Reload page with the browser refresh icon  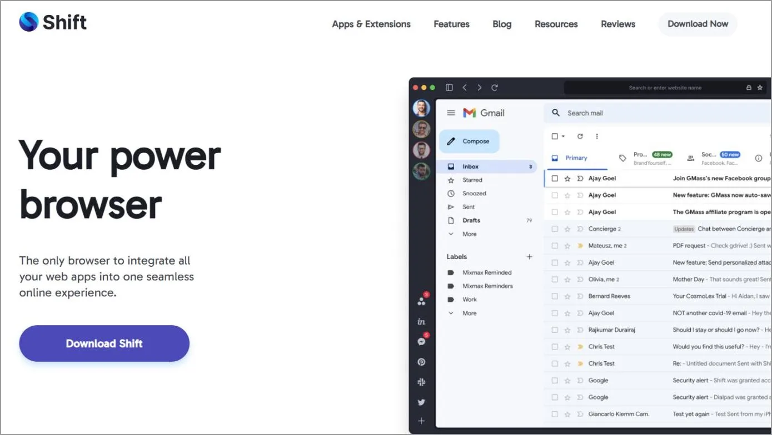tap(495, 88)
